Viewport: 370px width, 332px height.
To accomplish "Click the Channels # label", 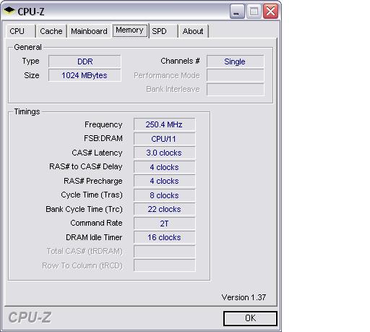I will pos(180,61).
